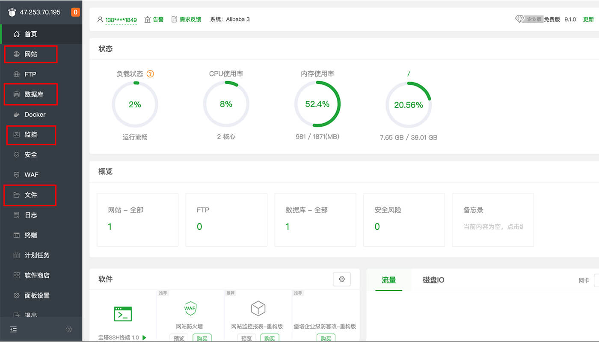
Task: Click the 运行流畅 status text
Action: click(135, 137)
